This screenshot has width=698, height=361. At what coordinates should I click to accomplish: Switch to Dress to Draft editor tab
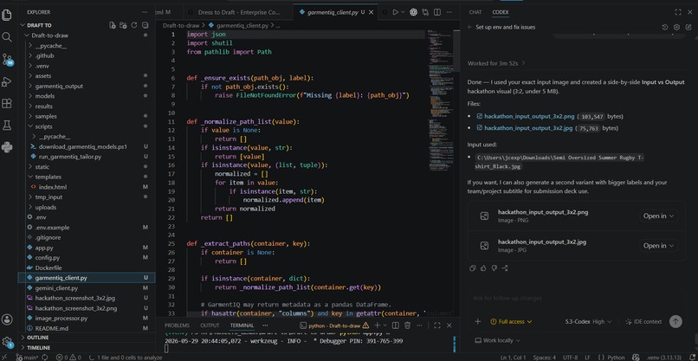(241, 12)
